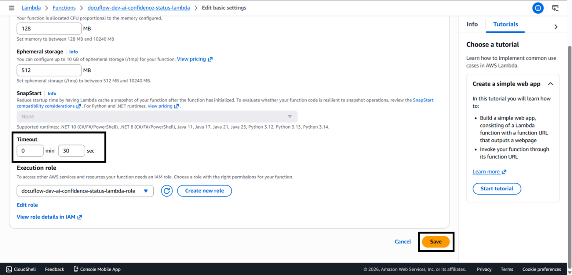Click the Cancel button
572x275 pixels.
click(x=403, y=241)
